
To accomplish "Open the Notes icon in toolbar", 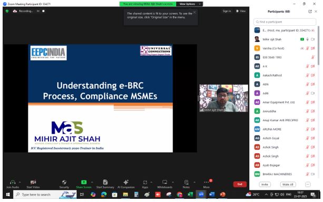I will point(186,182).
